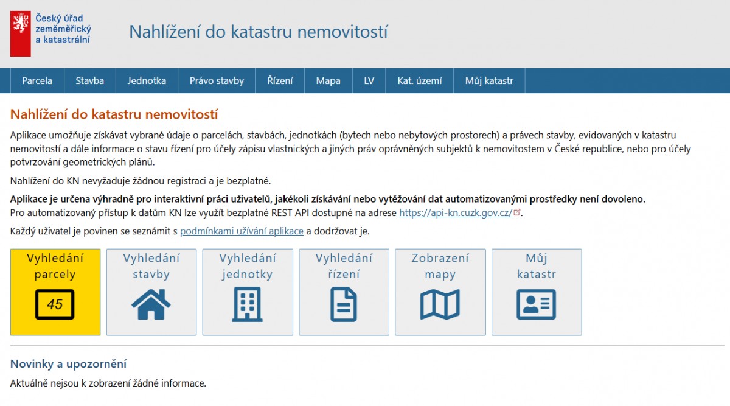Open the Vyhledání parcely yellow tile label
The height and width of the screenshot is (406, 730).
tap(55, 266)
